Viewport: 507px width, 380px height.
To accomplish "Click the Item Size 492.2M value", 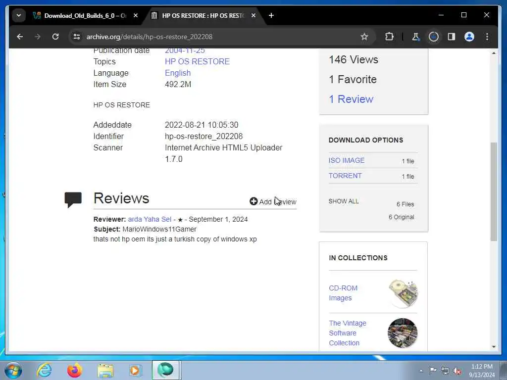I will pos(178,84).
